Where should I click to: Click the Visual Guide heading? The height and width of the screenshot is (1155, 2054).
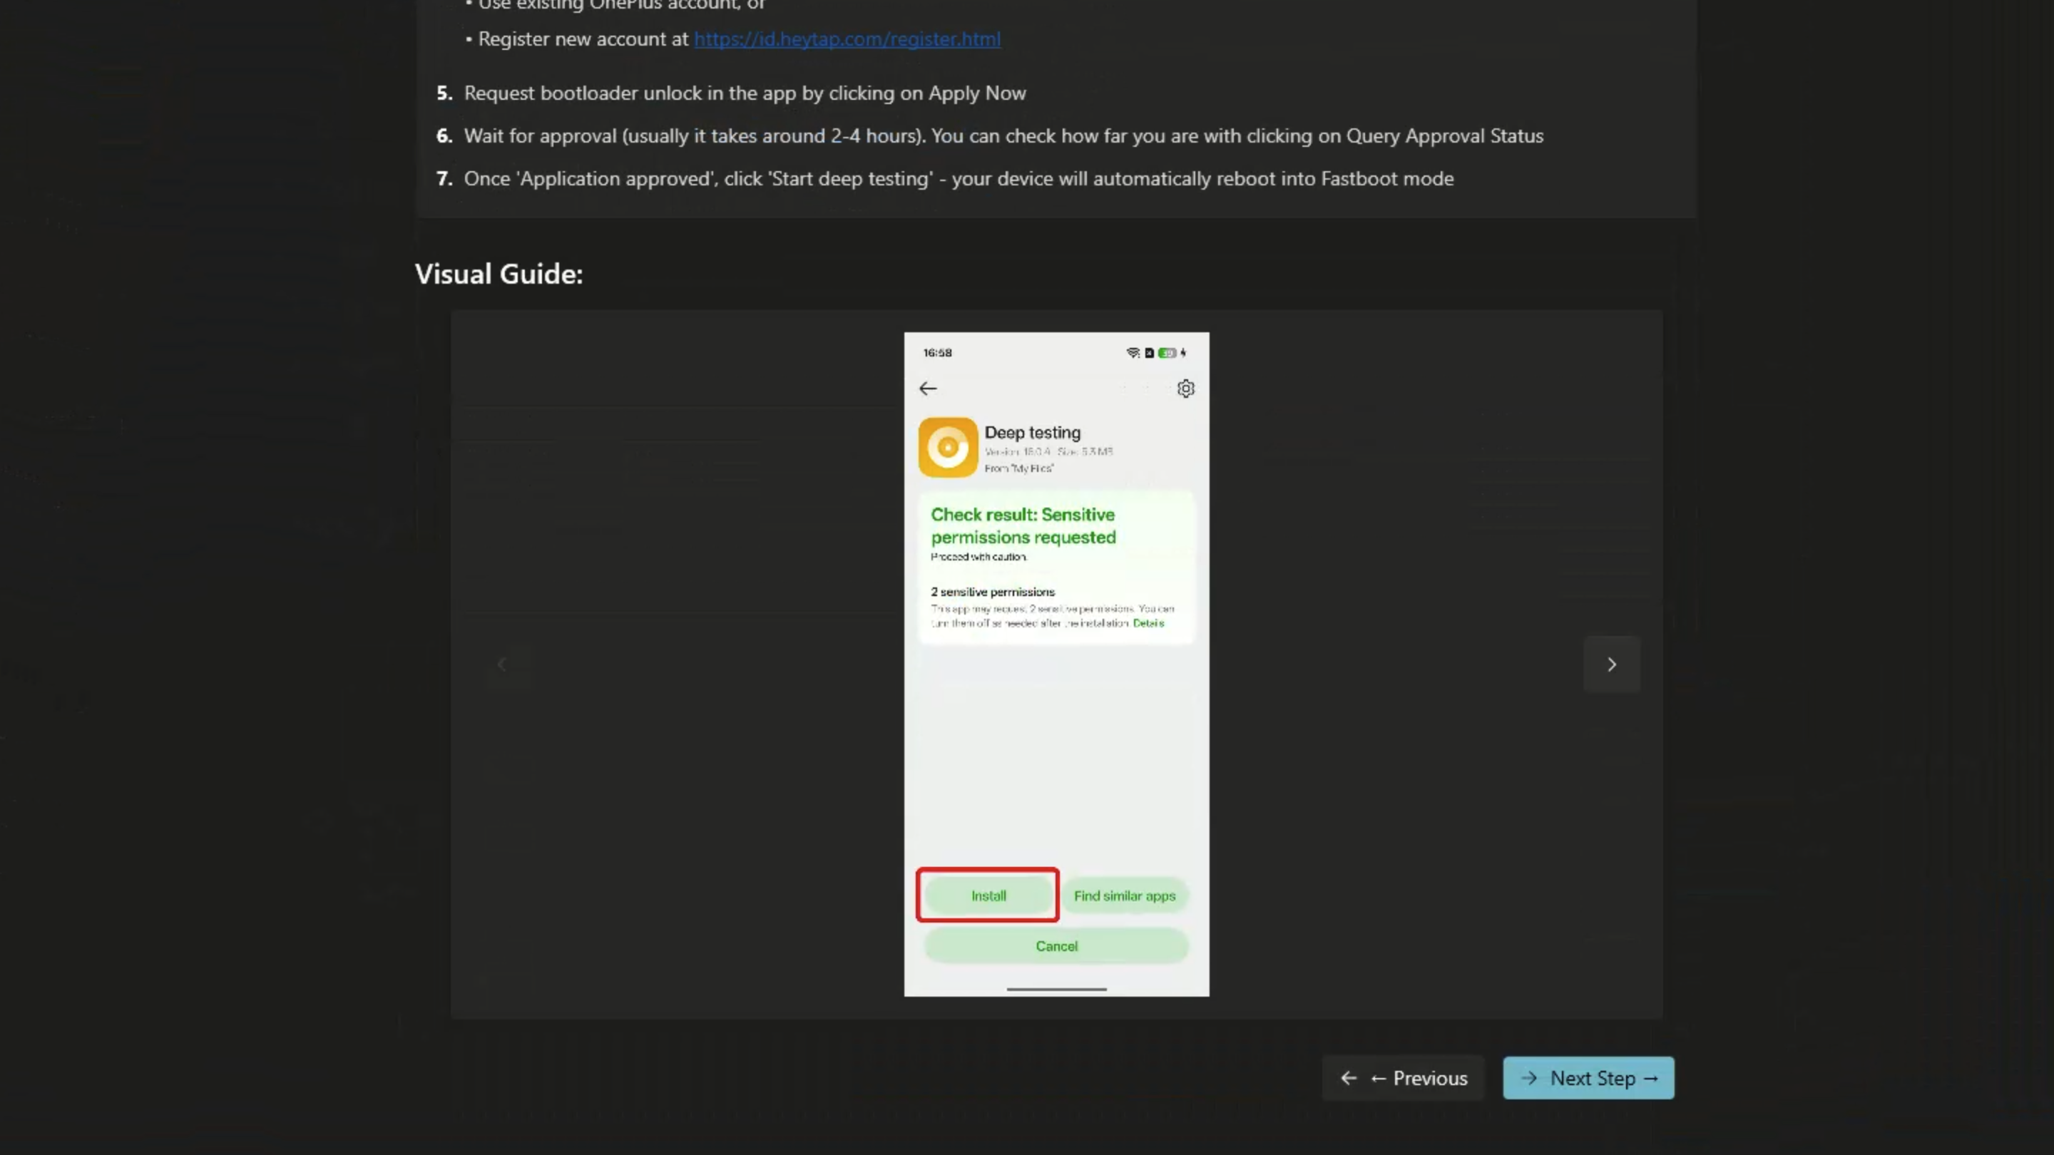(x=499, y=274)
